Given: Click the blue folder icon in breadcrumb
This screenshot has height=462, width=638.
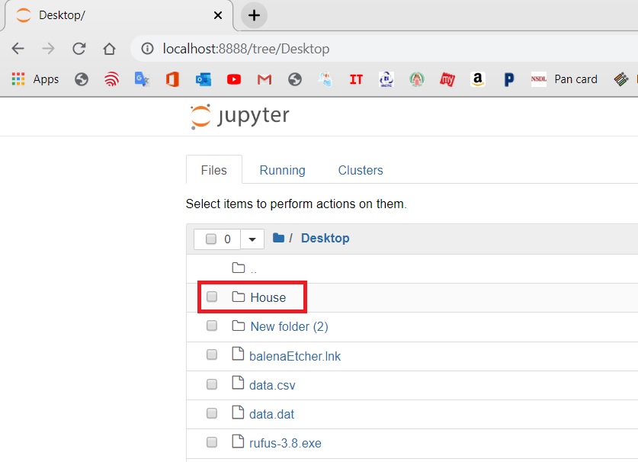Looking at the screenshot, I should [278, 238].
